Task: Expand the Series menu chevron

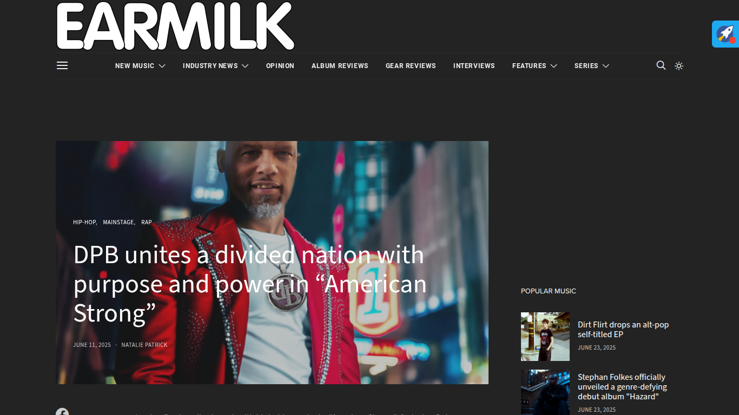Action: [x=605, y=66]
